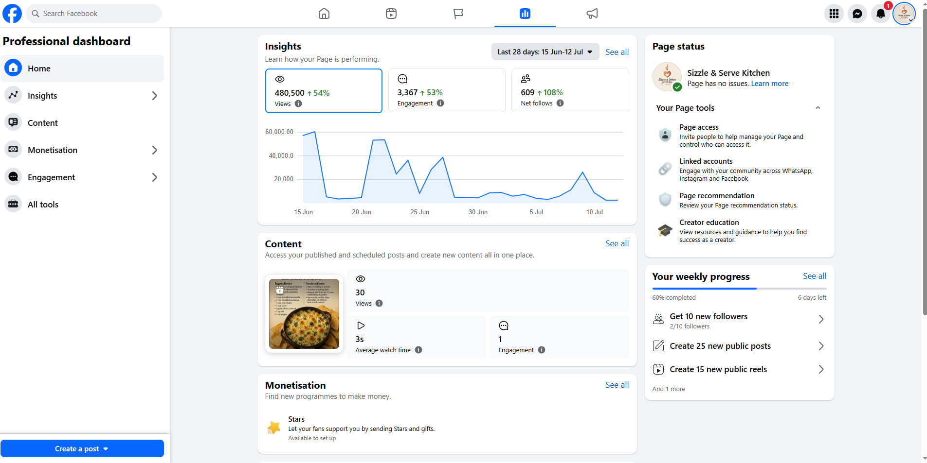Click See all in Insights section

click(x=617, y=52)
